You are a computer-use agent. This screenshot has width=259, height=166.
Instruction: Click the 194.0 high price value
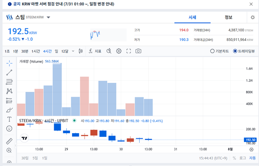(184, 30)
